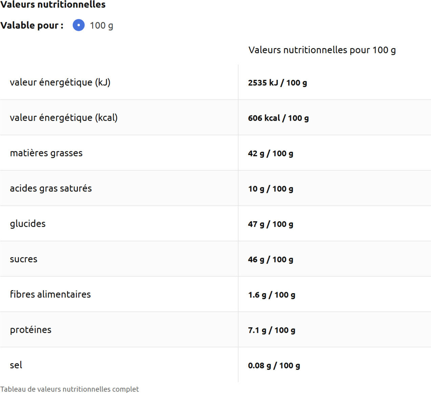This screenshot has width=431, height=393.
Task: Click the '10 g / 100 g' value
Action: pos(270,189)
